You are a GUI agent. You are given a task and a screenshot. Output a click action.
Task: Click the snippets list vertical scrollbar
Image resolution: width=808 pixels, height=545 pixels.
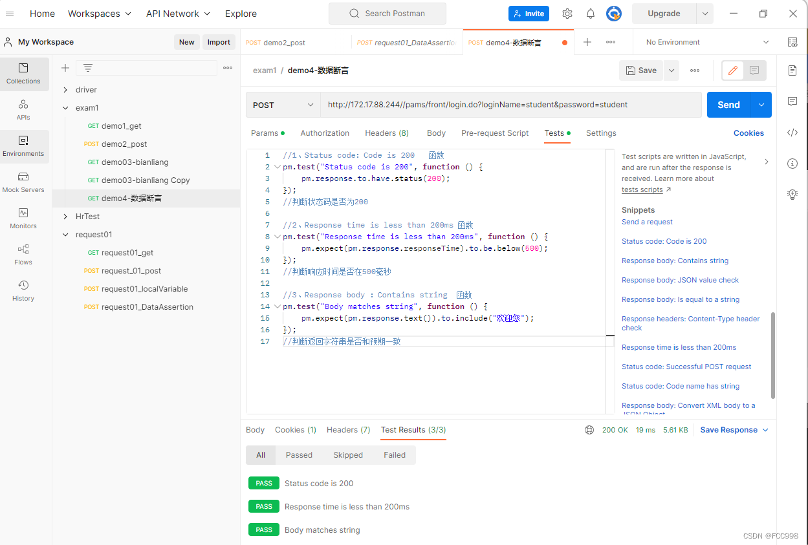click(773, 356)
